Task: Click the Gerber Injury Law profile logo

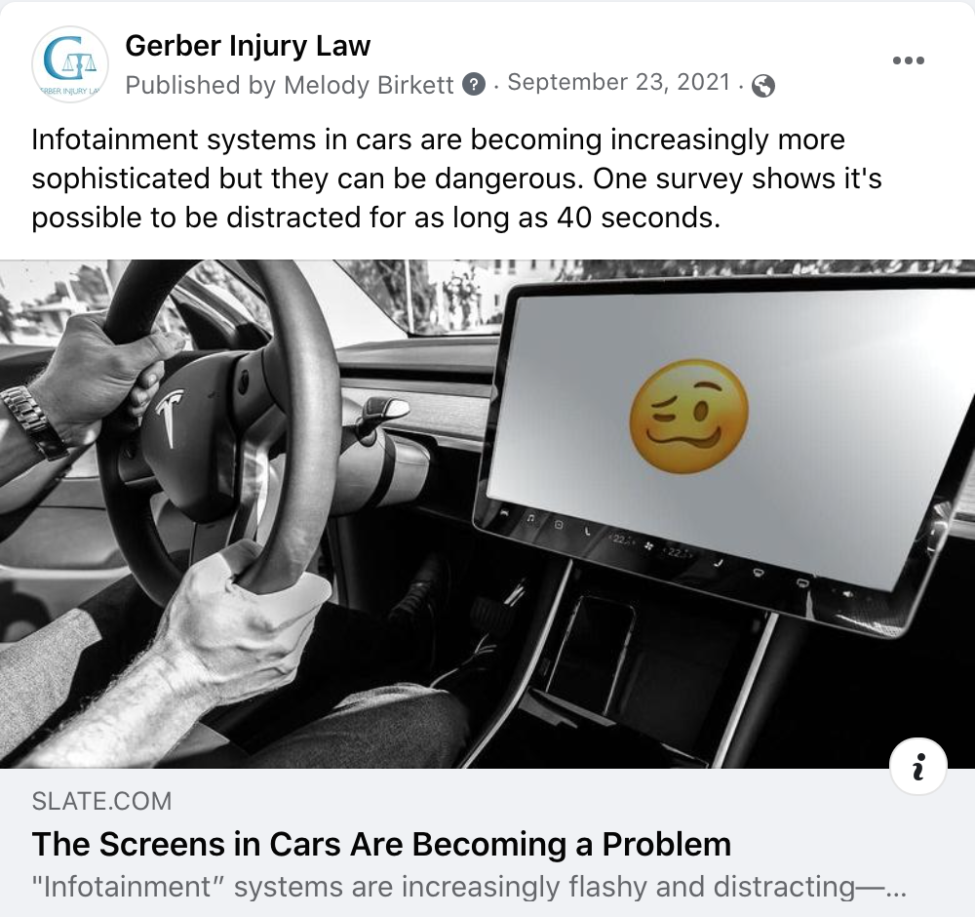Action: (70, 64)
